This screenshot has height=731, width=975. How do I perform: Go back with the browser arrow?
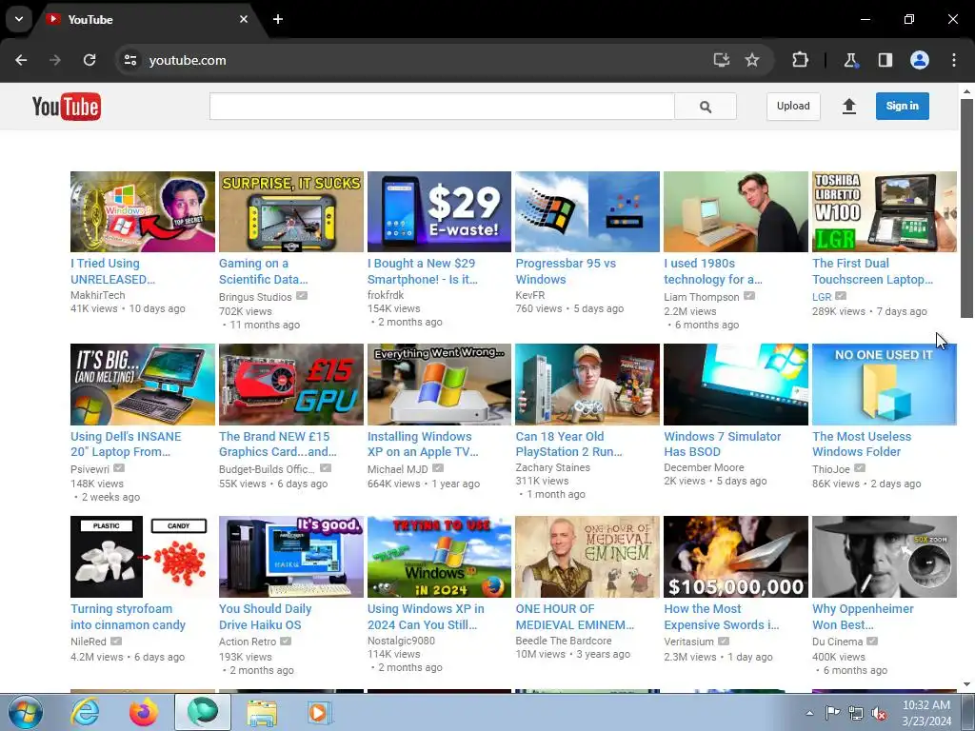21,60
